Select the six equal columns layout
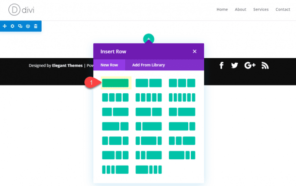 (x=182, y=98)
